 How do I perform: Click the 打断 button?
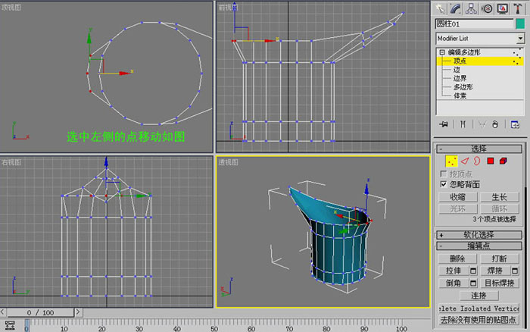[499, 259]
